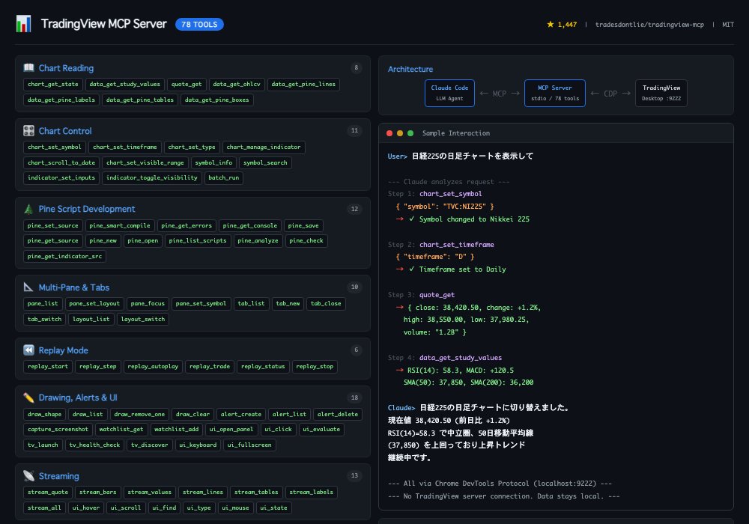Viewport: 749px width, 524px height.
Task: Click the layout_switch tool tag
Action: coord(143,320)
